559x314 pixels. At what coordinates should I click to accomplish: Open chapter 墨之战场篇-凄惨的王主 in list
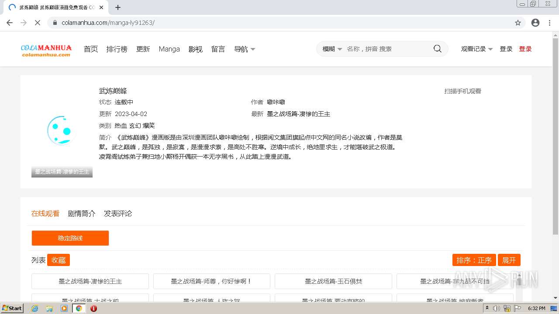[90, 281]
